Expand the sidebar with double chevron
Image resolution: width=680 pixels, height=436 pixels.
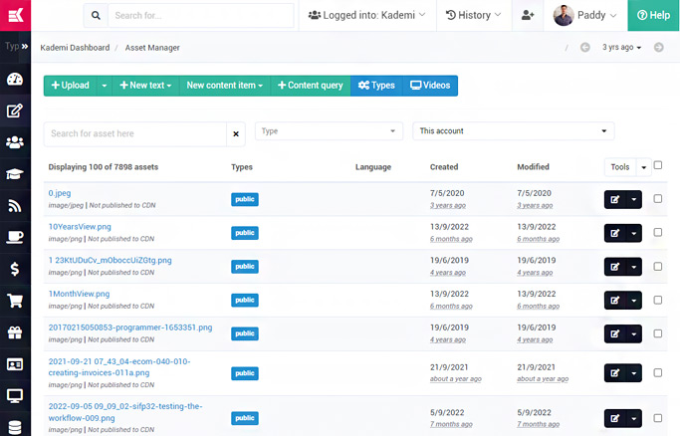click(x=25, y=46)
